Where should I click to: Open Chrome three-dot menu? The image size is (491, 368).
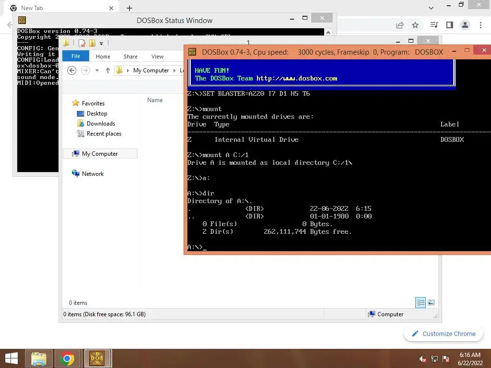tap(480, 25)
